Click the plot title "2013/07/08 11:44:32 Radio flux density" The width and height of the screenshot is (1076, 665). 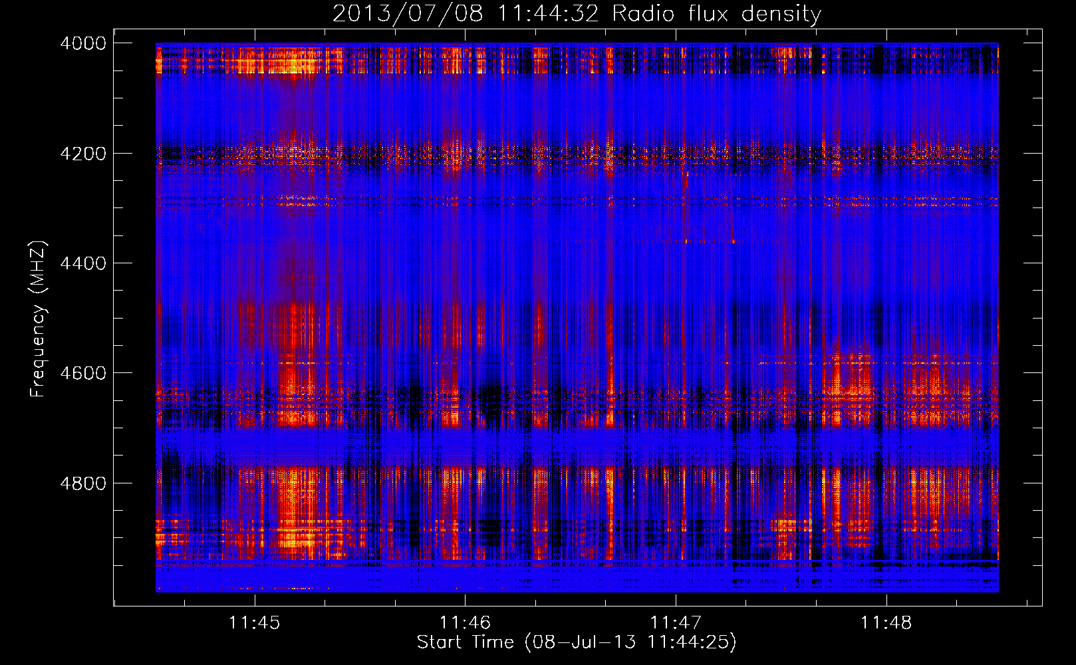(577, 13)
